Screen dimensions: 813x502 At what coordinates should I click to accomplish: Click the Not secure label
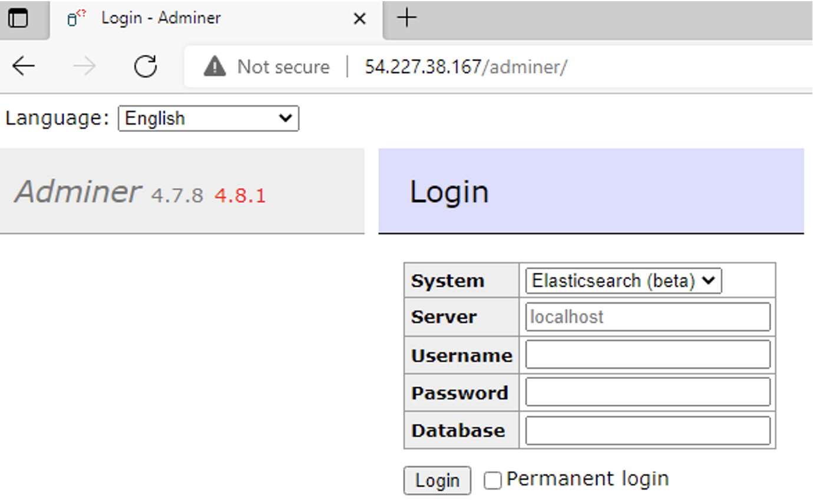tap(283, 67)
